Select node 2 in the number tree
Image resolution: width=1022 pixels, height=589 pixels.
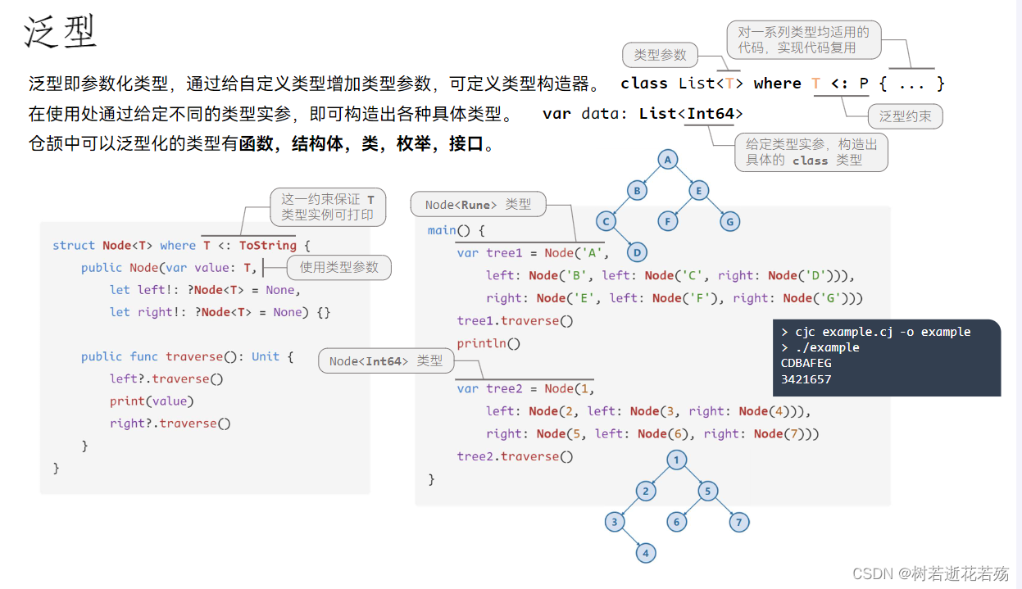point(646,492)
